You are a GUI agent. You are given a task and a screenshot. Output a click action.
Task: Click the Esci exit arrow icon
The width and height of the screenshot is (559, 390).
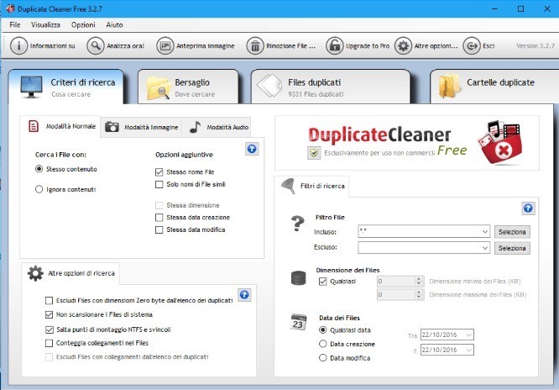472,45
